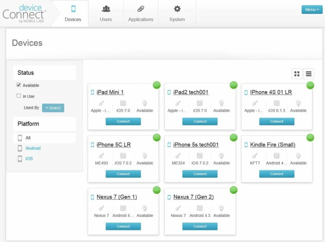Go to the System tab
Viewport: 325px width, 242px height.
tap(177, 13)
